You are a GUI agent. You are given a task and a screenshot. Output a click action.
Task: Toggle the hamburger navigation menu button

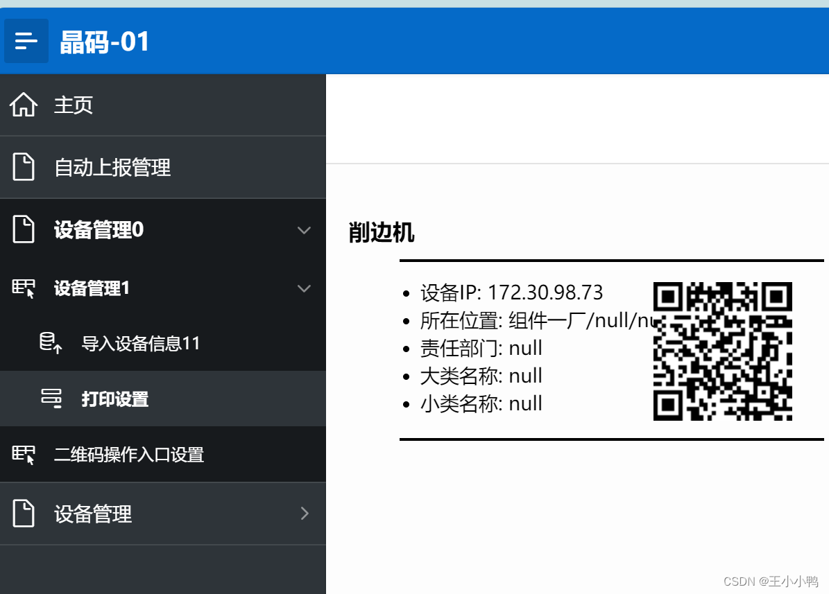pos(26,41)
